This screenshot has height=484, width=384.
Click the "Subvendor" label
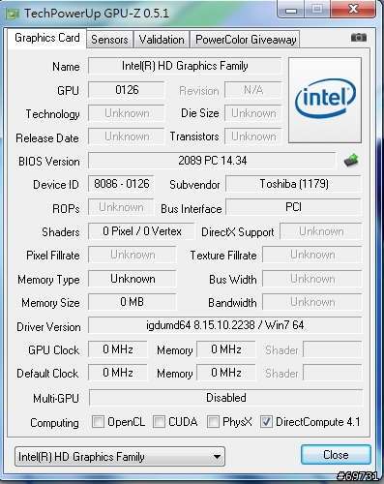click(x=194, y=185)
